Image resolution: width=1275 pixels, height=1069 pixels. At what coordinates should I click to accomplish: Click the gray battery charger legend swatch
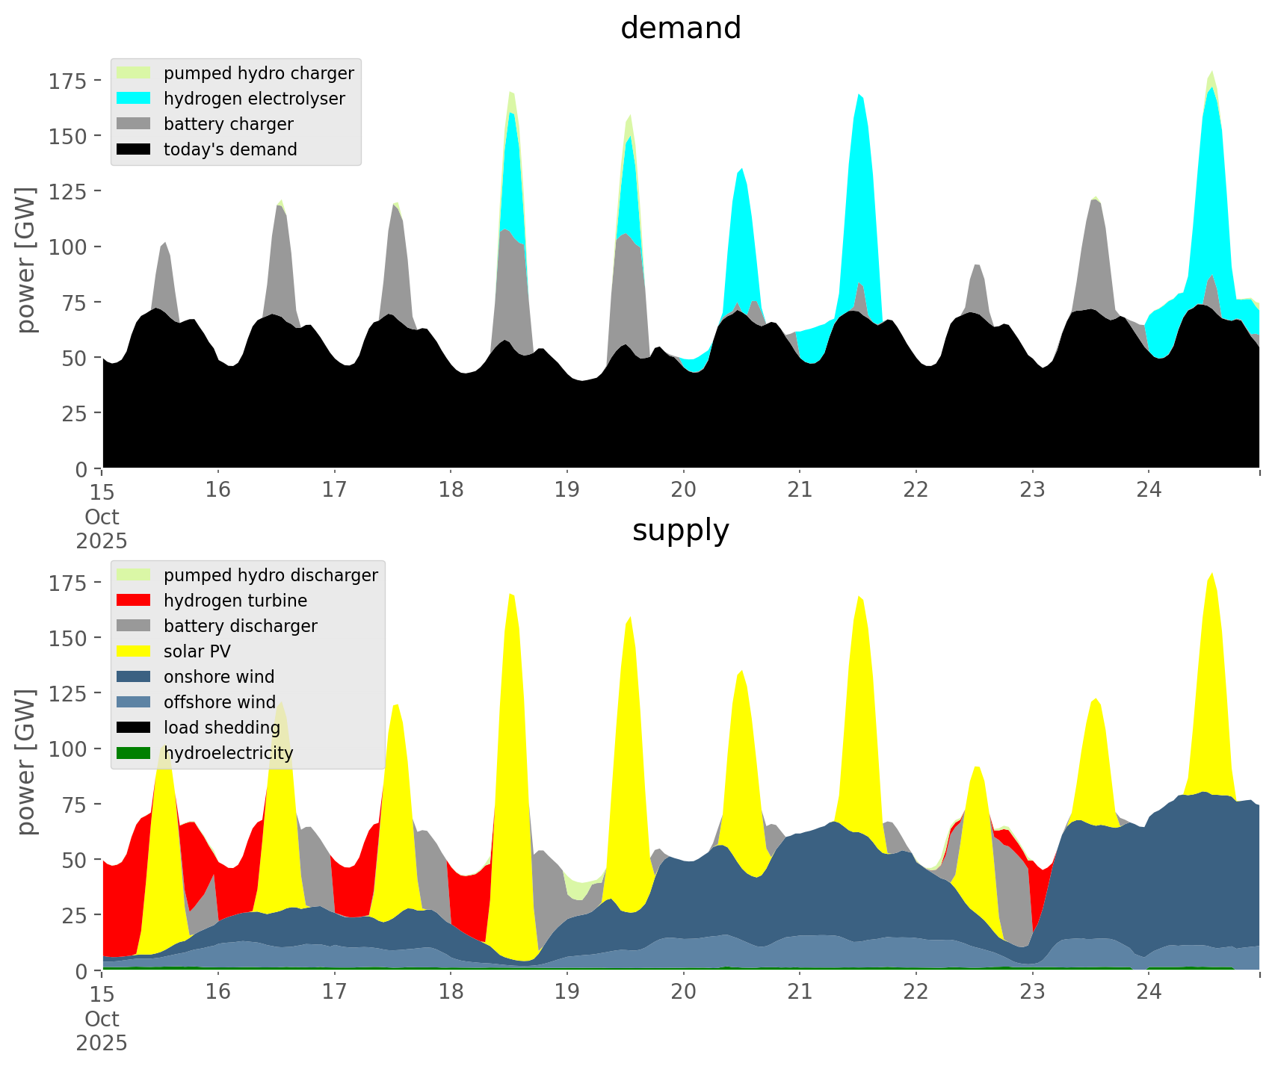tap(134, 124)
